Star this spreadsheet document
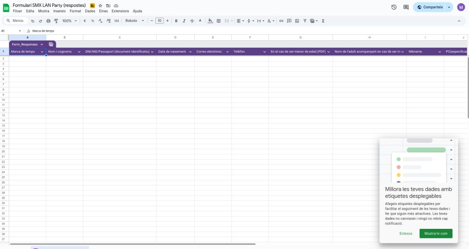469x249 pixels. [100, 5]
